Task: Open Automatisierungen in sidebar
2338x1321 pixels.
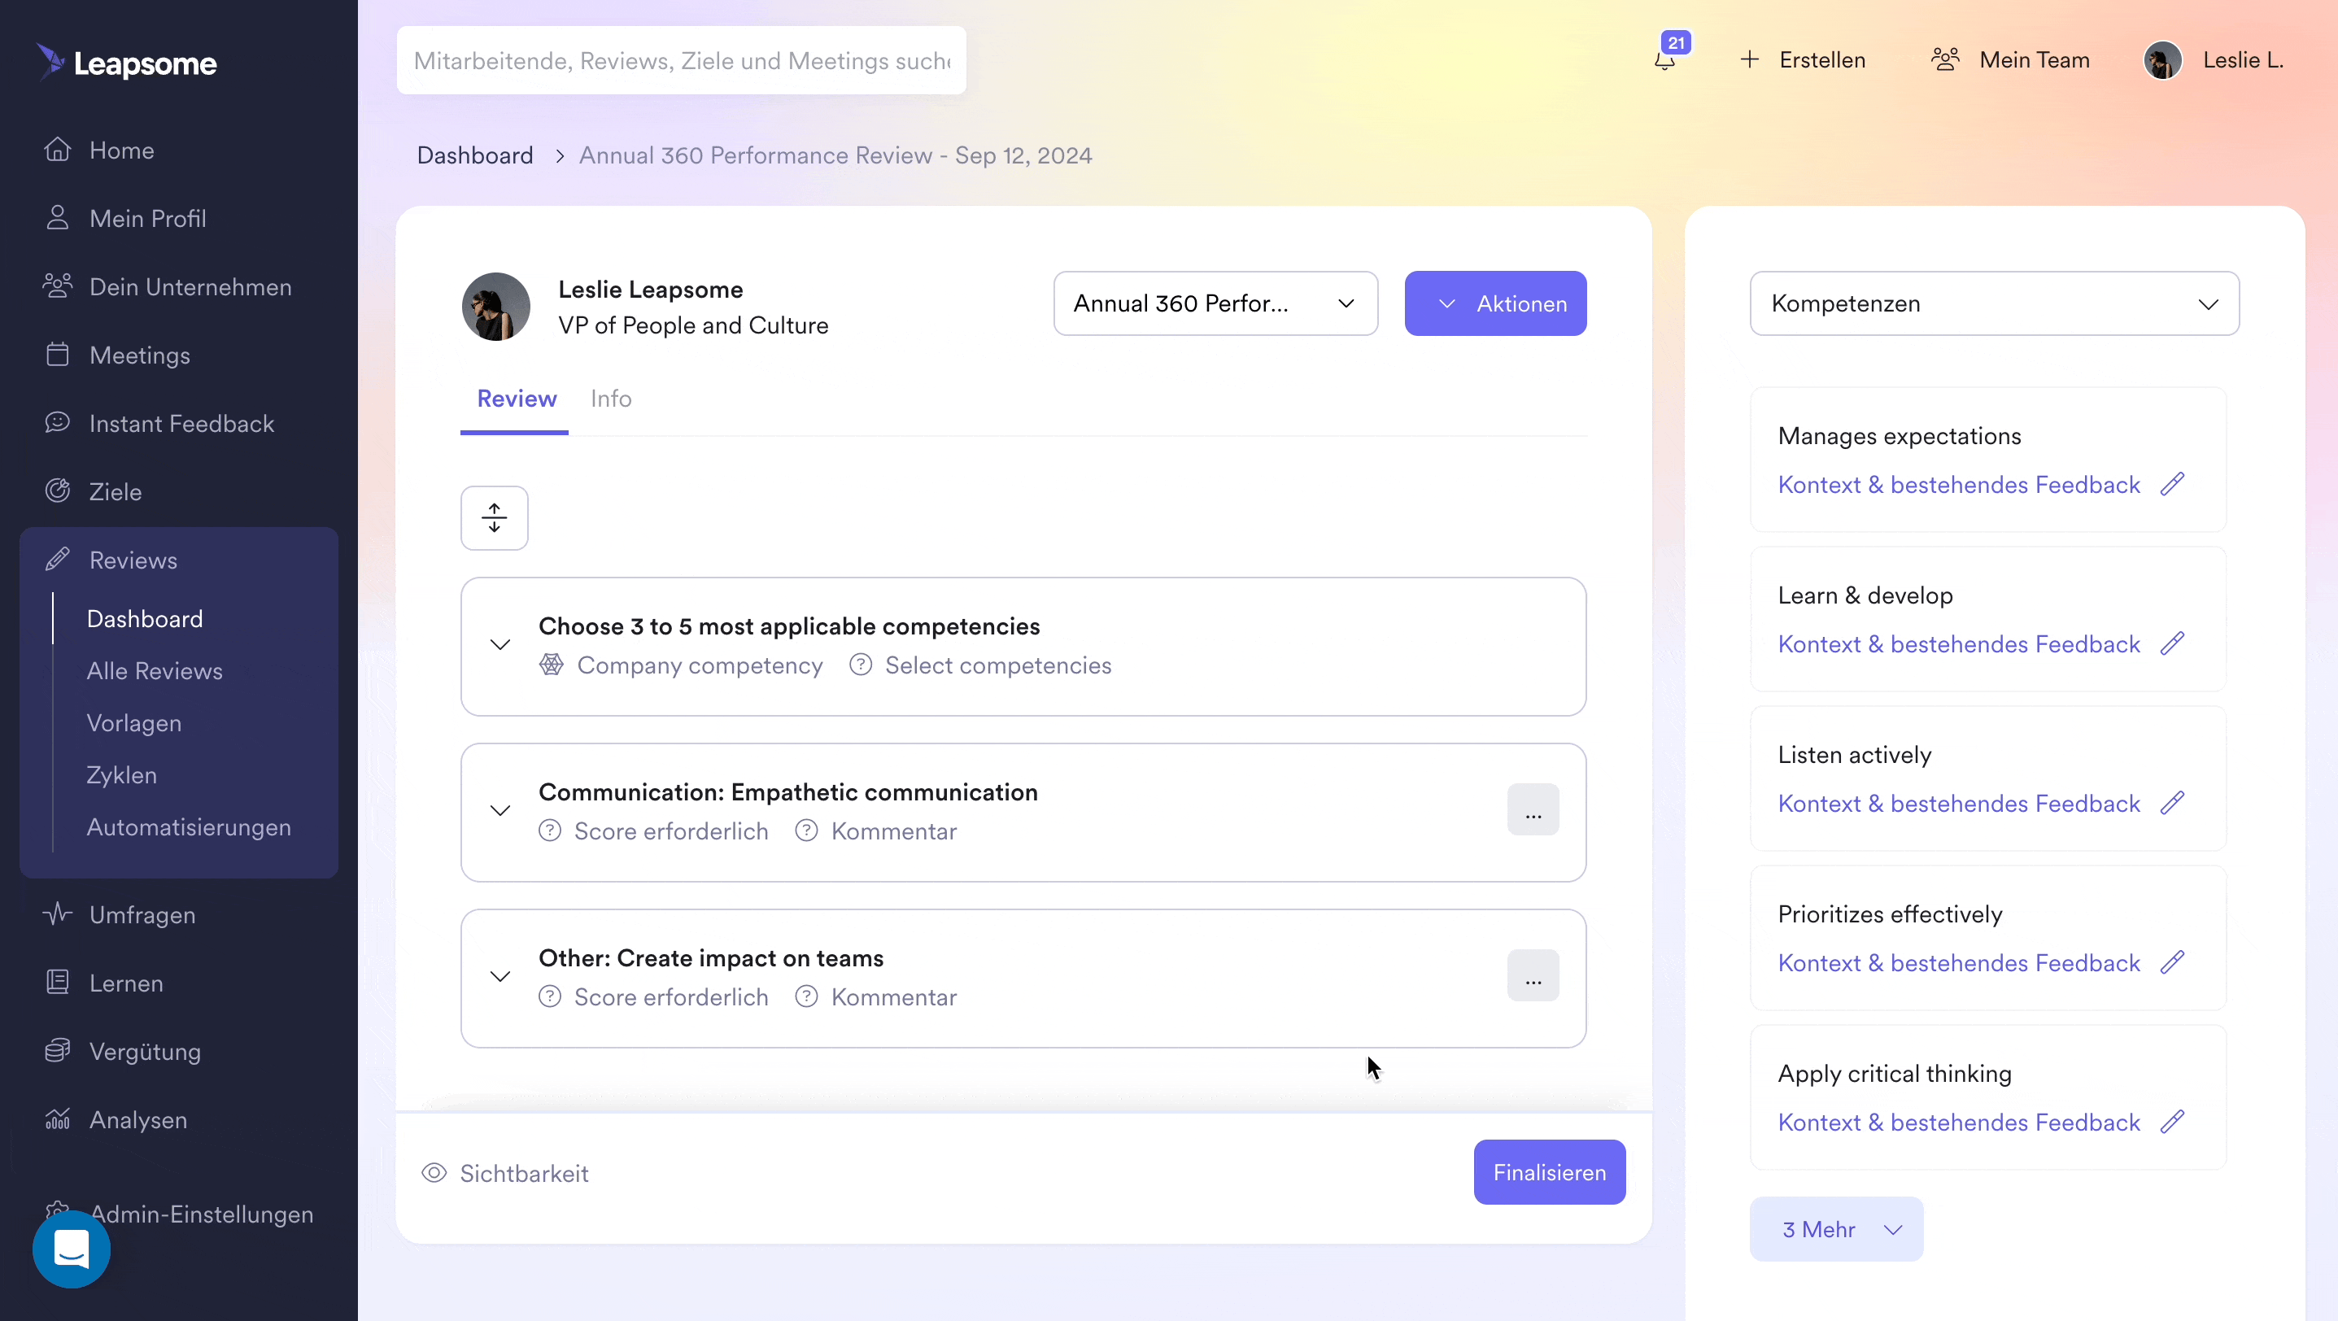Action: coord(189,827)
